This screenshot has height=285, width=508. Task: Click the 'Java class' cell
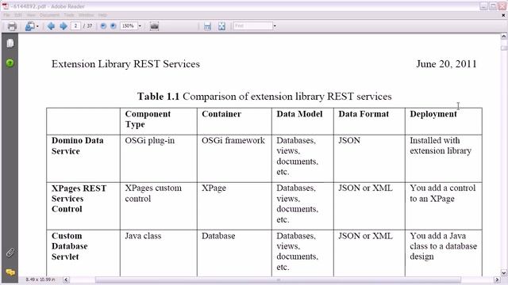click(x=143, y=236)
